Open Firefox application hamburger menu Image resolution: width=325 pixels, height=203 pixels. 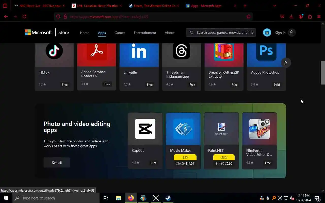[319, 16]
